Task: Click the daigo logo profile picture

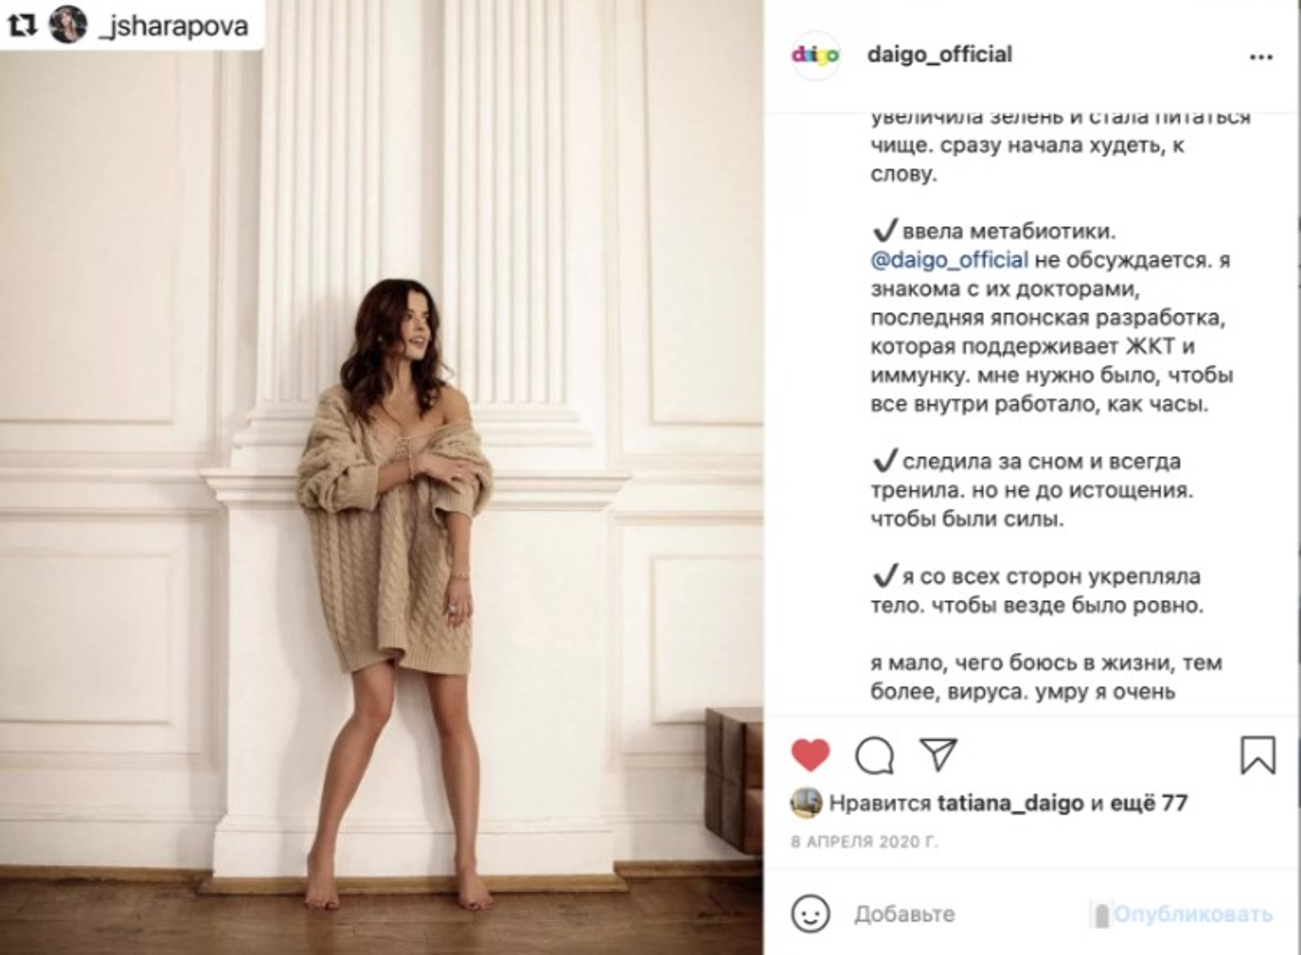Action: coord(815,55)
